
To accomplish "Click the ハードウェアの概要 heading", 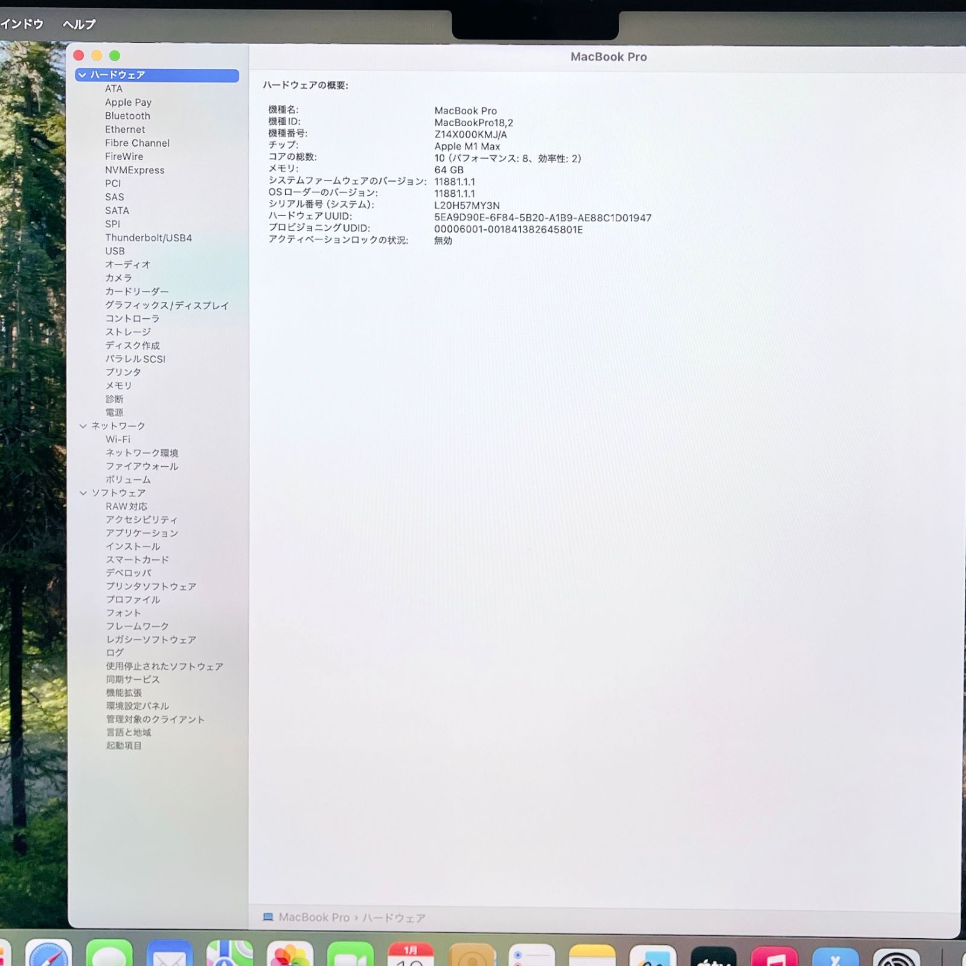I will point(305,85).
